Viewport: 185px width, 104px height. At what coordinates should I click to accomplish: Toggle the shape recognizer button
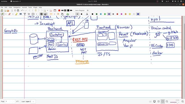41,14
